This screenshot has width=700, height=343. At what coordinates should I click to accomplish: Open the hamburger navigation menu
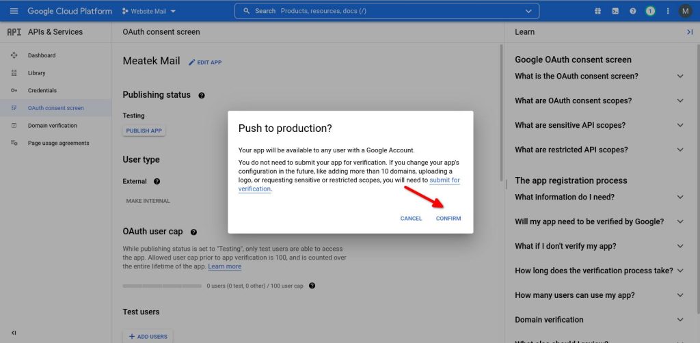tap(14, 11)
